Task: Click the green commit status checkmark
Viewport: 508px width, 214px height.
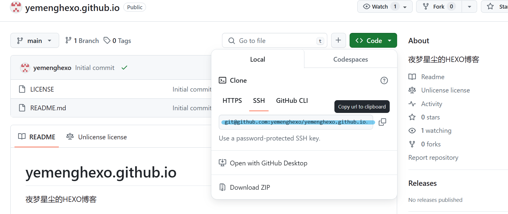Action: [124, 68]
